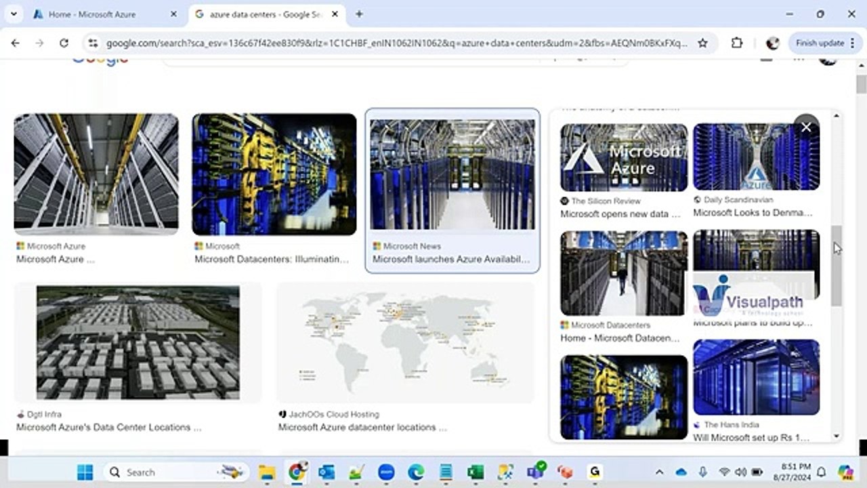The width and height of the screenshot is (867, 488).
Task: Click the taskbar Search box
Action: pos(176,472)
